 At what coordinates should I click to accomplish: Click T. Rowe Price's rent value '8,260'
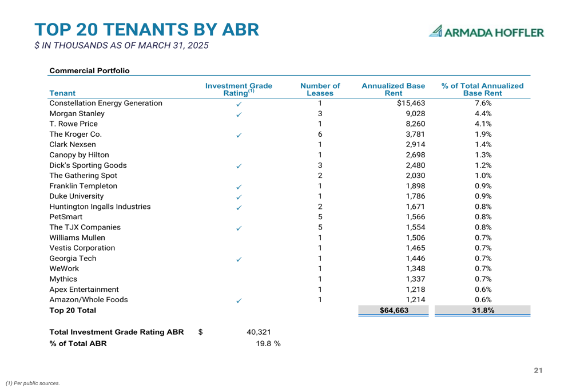pos(415,124)
